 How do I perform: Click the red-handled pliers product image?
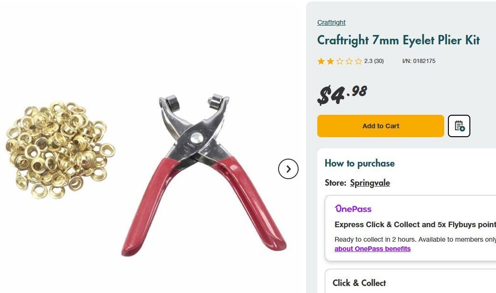pos(204,174)
